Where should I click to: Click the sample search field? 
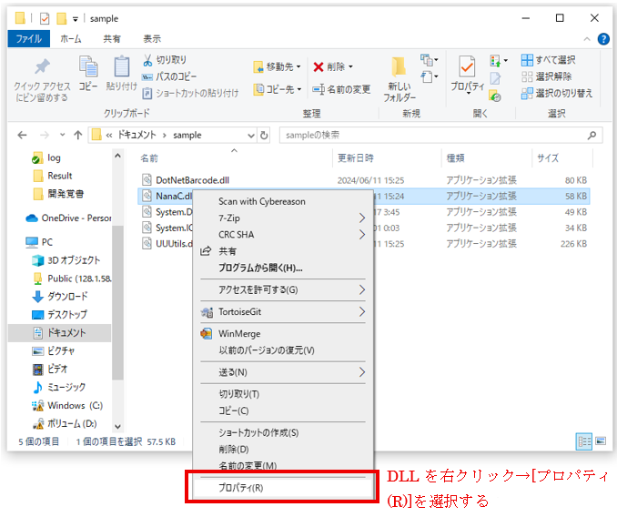pyautogui.click(x=440, y=136)
